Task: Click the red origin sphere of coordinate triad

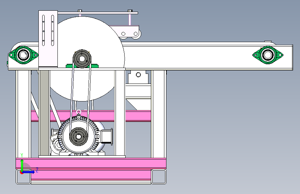Action: point(22,172)
